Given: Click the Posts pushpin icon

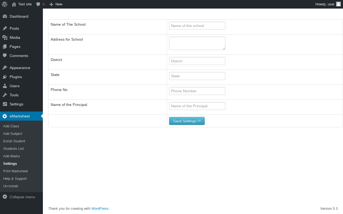Looking at the screenshot, I should pos(5,28).
